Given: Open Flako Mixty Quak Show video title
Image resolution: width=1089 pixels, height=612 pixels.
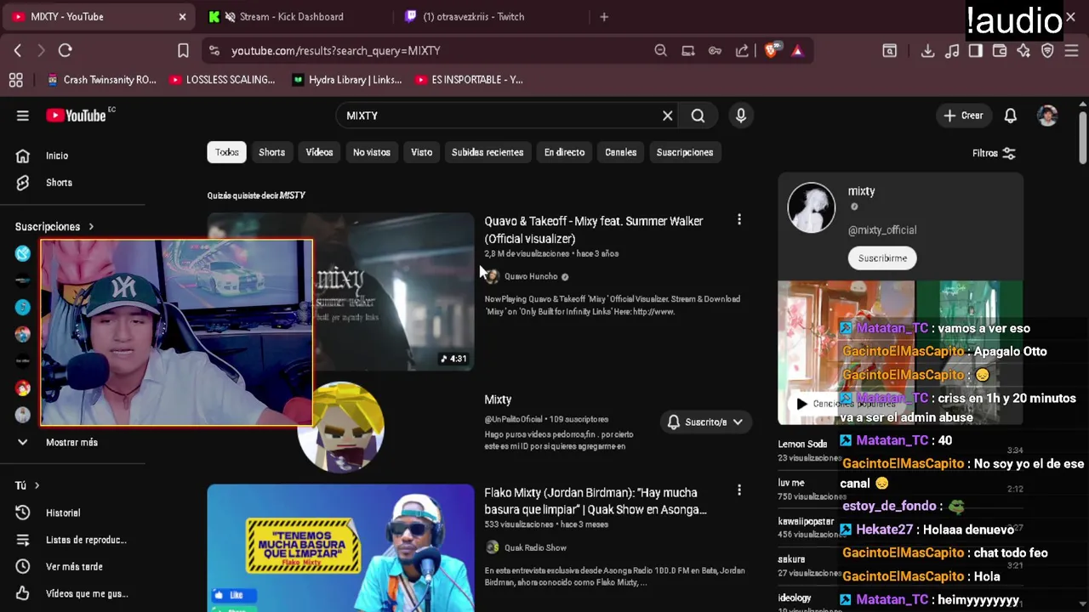Looking at the screenshot, I should 596,501.
